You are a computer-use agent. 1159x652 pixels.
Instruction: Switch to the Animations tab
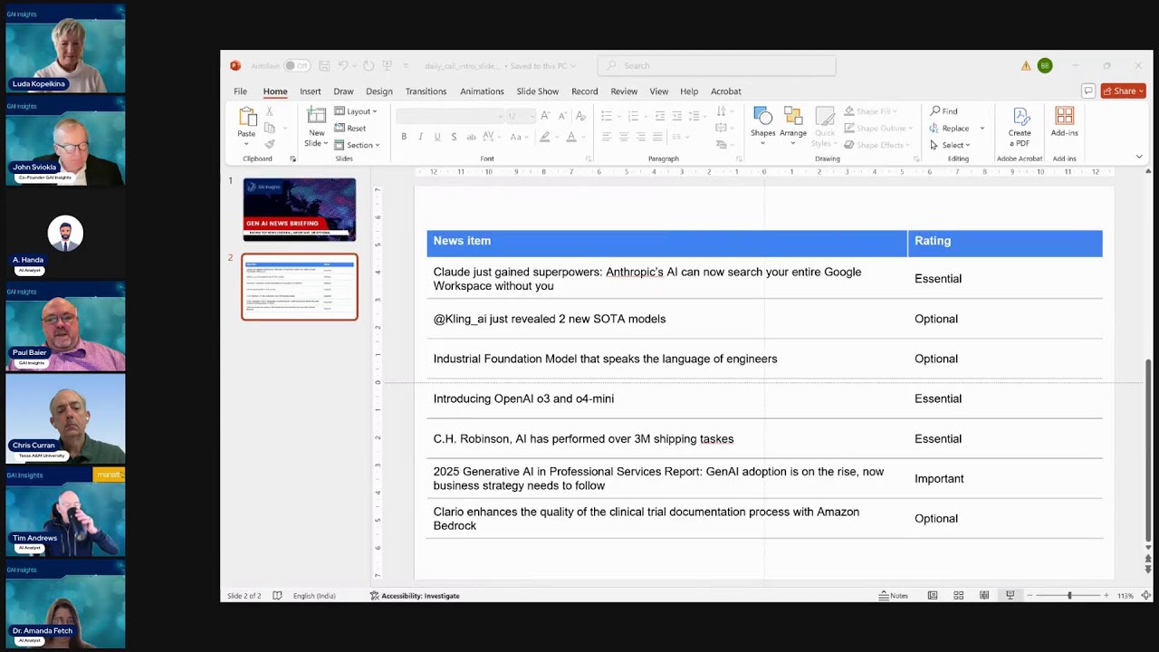pos(482,91)
